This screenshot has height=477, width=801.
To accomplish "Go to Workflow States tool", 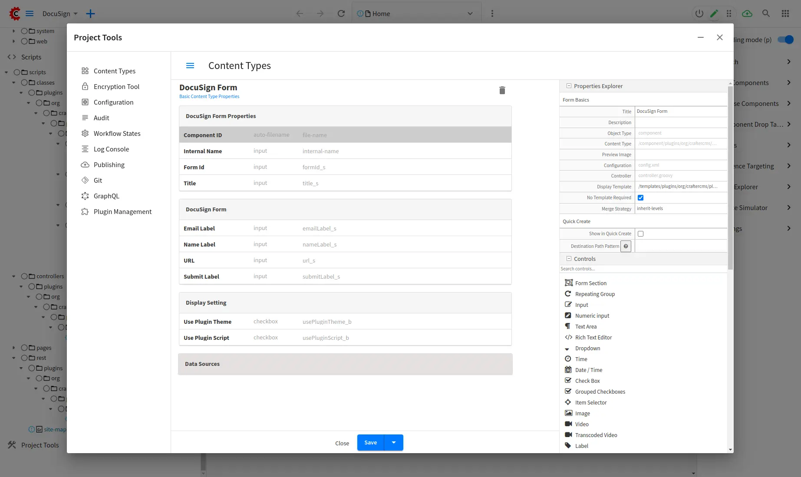I will click(117, 133).
